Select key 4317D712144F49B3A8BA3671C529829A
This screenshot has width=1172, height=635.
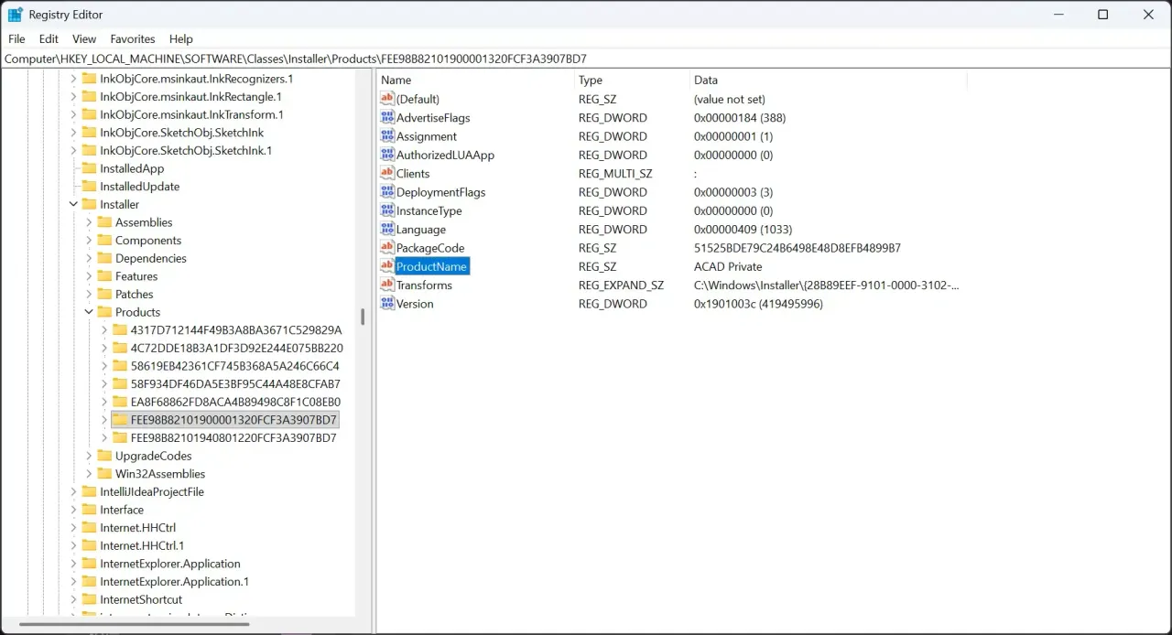click(x=236, y=330)
